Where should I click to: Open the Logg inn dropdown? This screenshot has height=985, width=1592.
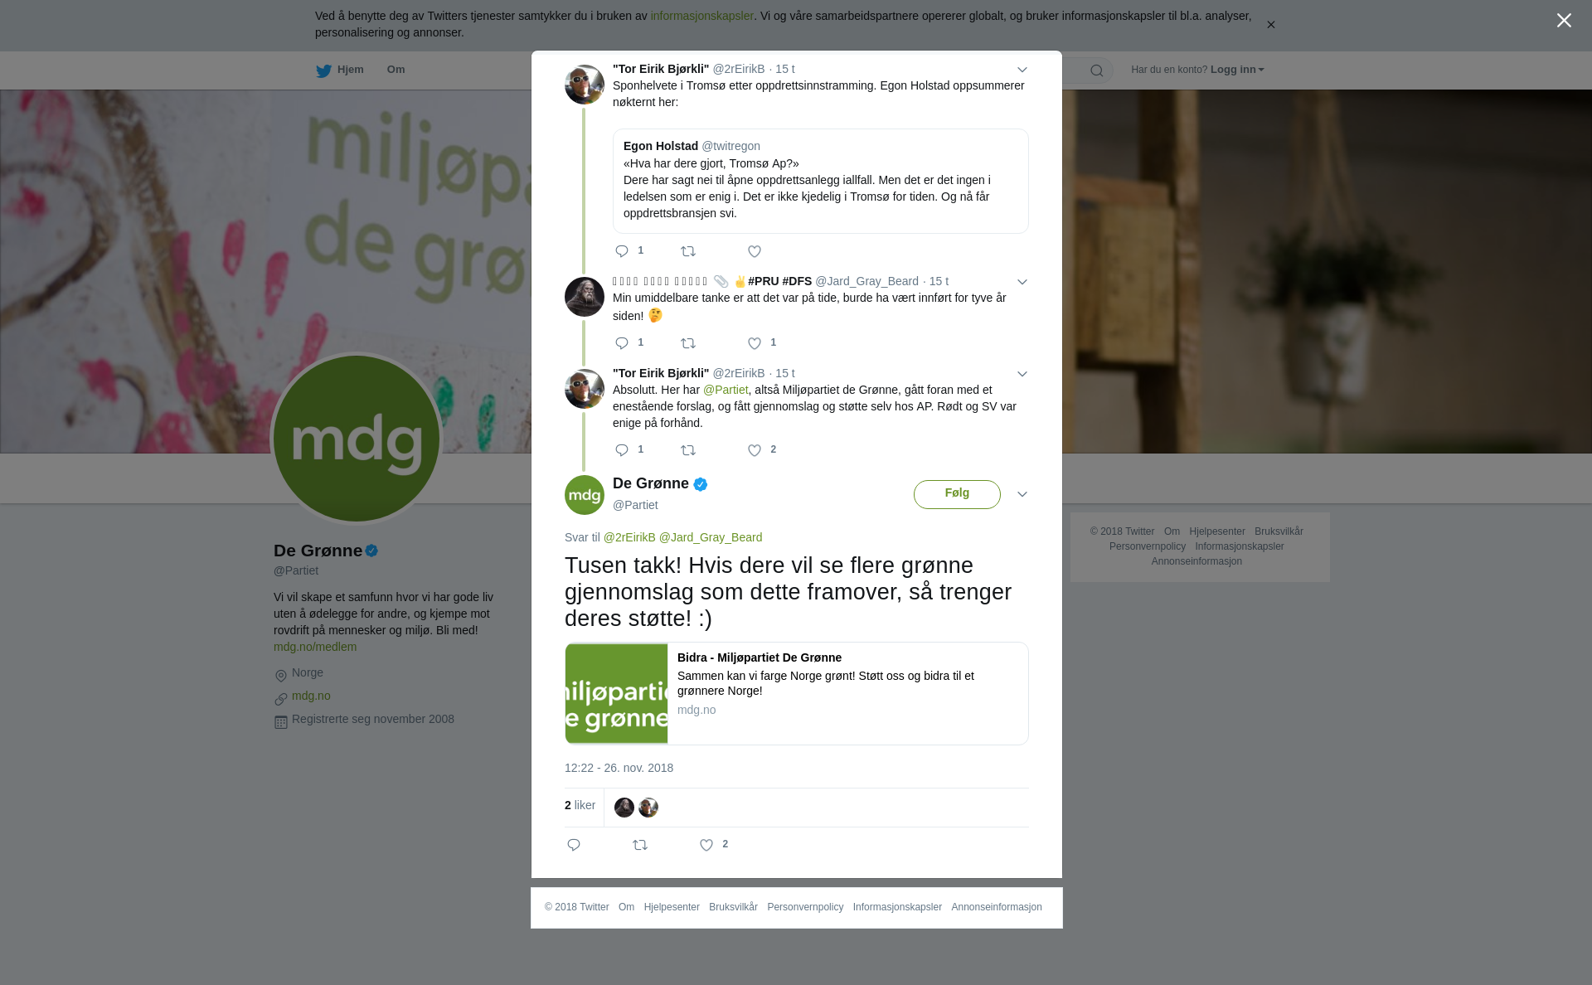(1237, 70)
